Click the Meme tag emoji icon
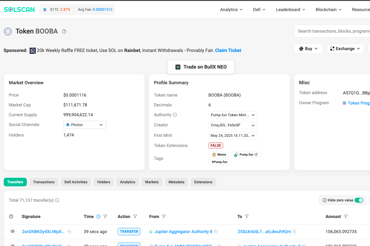 click(214, 155)
